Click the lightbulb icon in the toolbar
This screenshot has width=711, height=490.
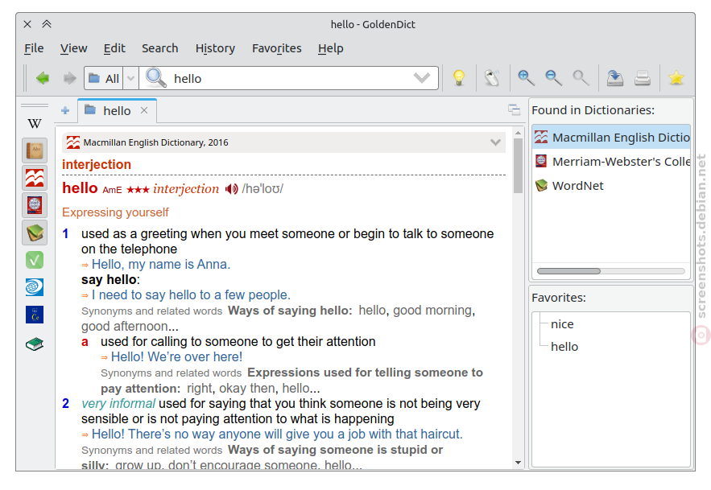[459, 78]
